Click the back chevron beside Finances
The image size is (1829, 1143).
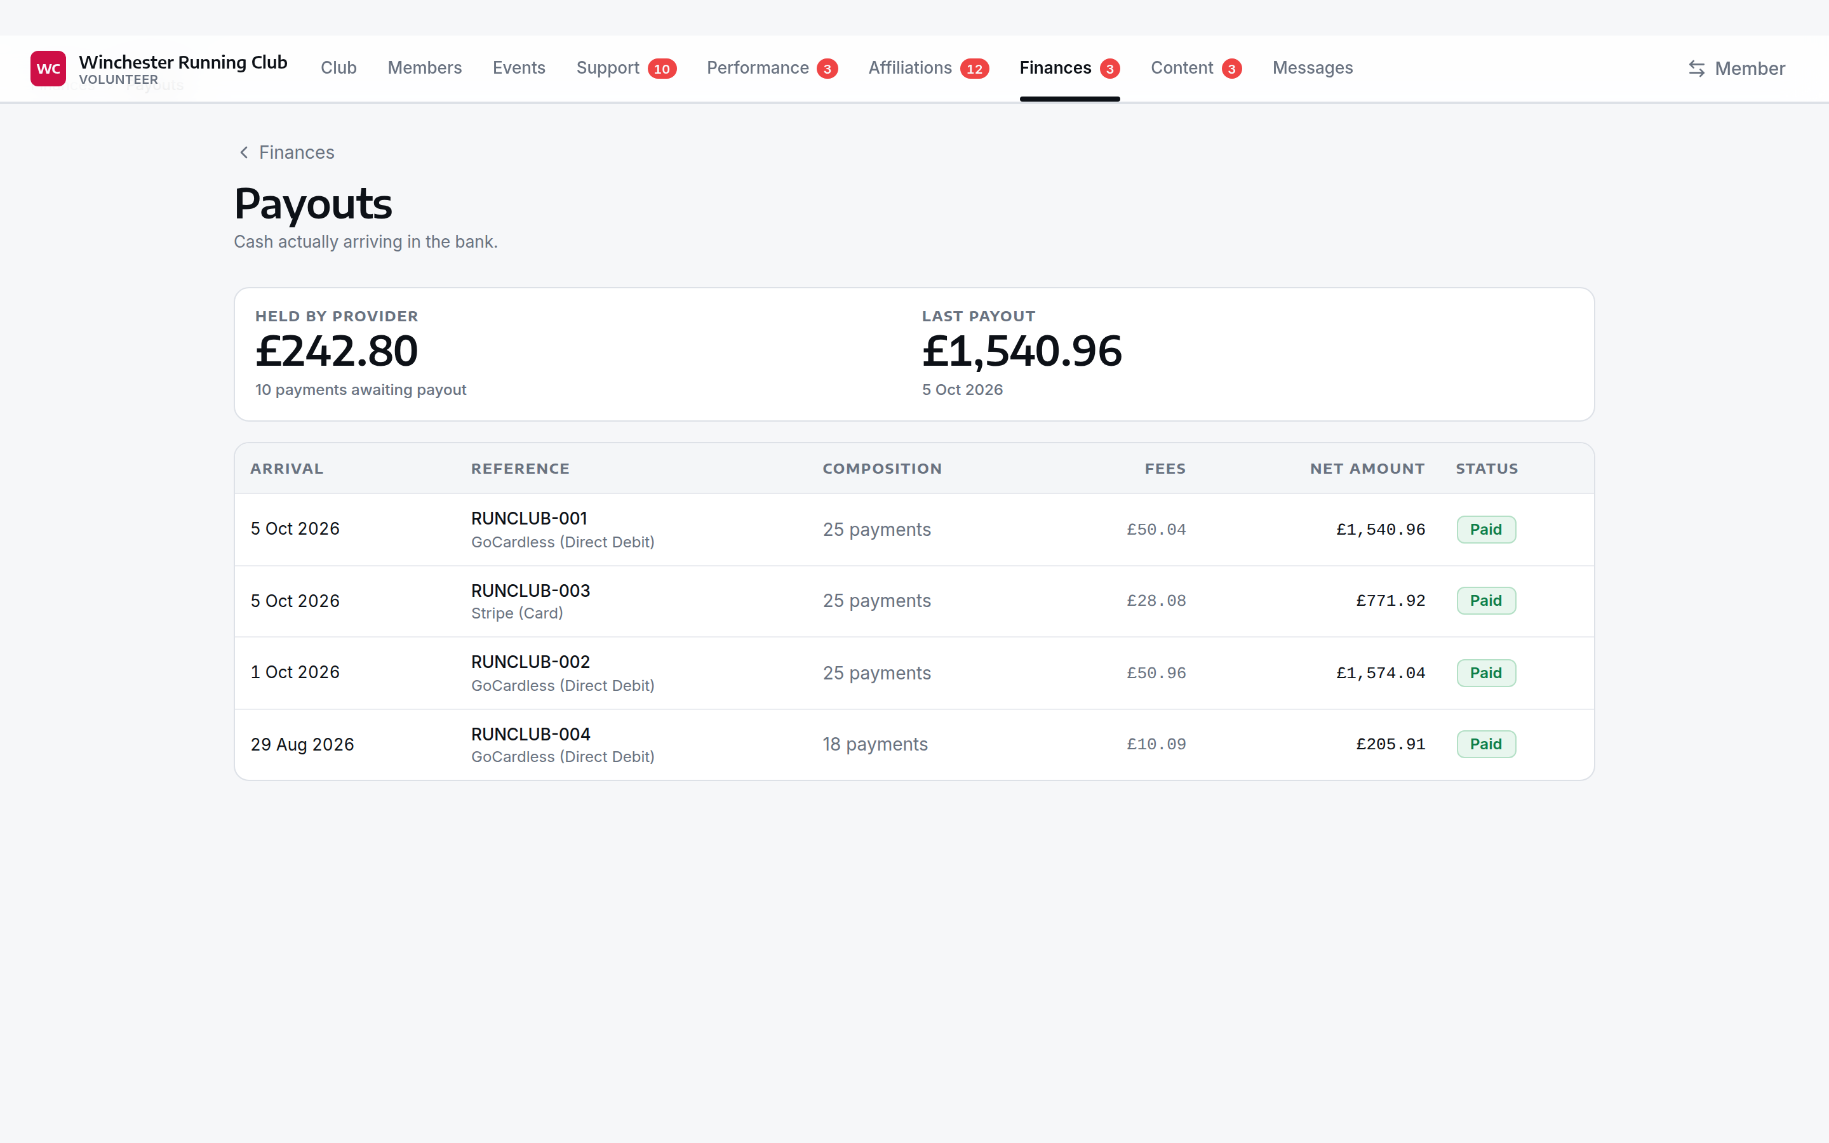[243, 152]
